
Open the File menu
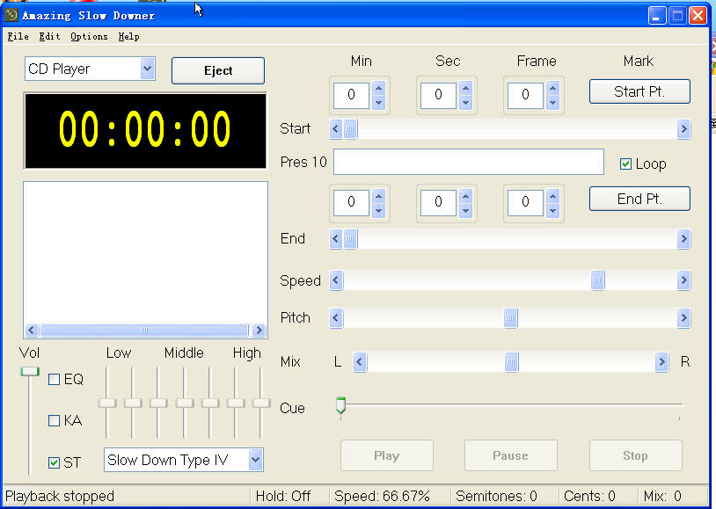pyautogui.click(x=18, y=37)
